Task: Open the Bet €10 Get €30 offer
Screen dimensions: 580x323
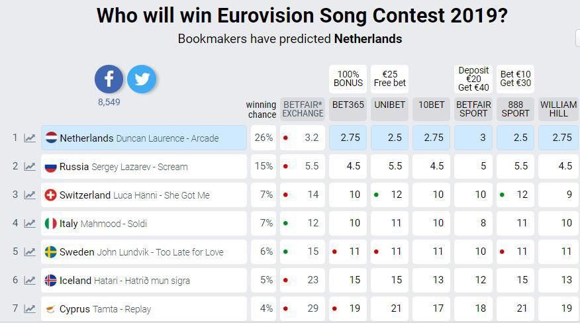Action: (x=515, y=79)
